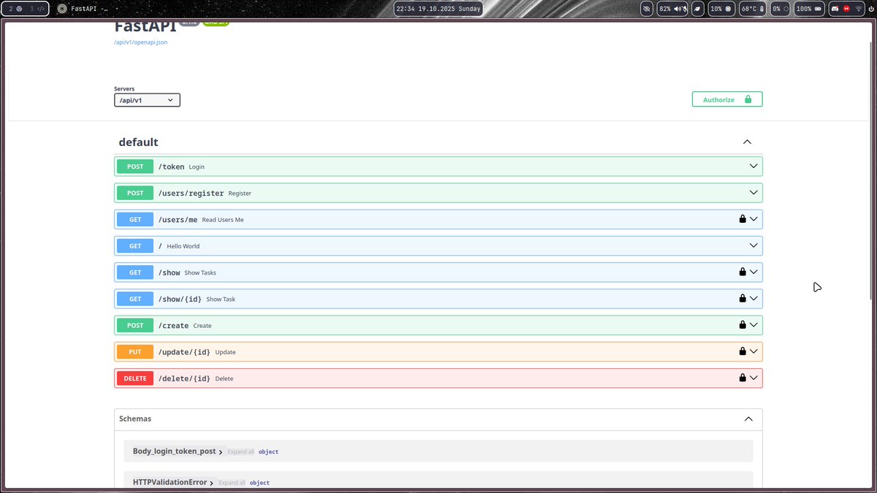Click the /delete/{id} endpoint path

(184, 378)
